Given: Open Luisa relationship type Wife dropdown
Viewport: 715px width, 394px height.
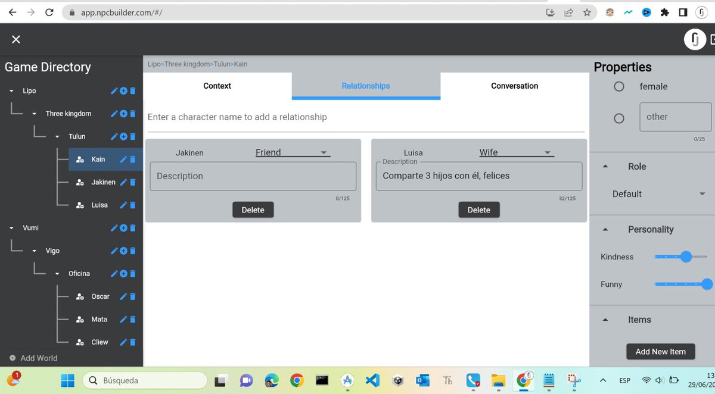Looking at the screenshot, I should [x=517, y=152].
